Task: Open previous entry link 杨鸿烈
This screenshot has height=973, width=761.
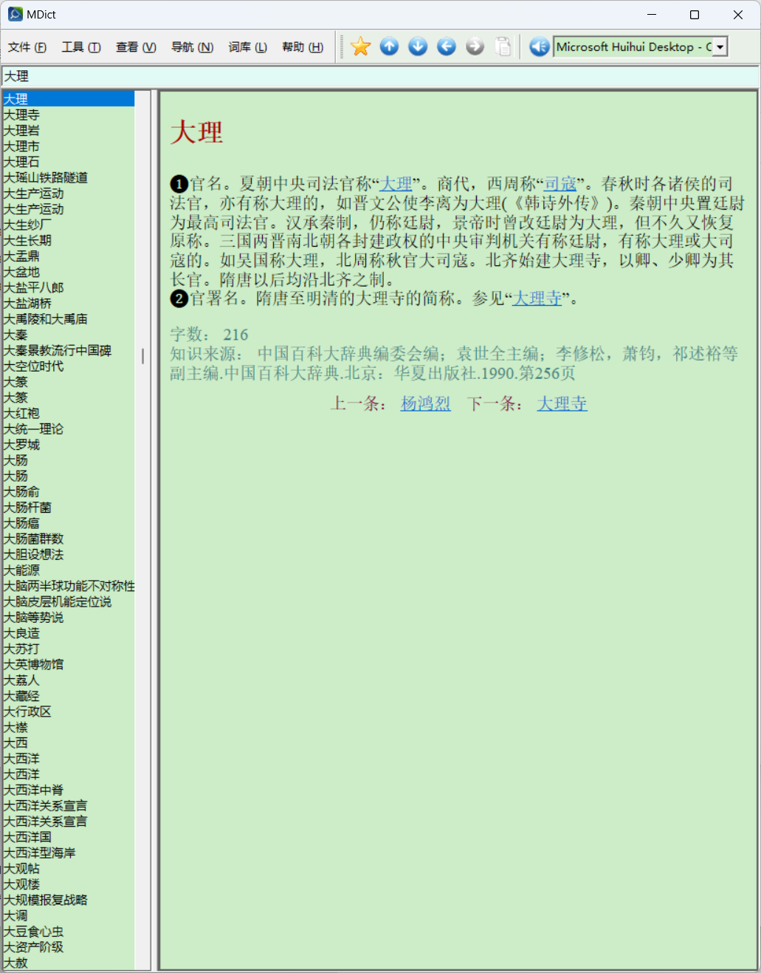Action: coord(426,403)
